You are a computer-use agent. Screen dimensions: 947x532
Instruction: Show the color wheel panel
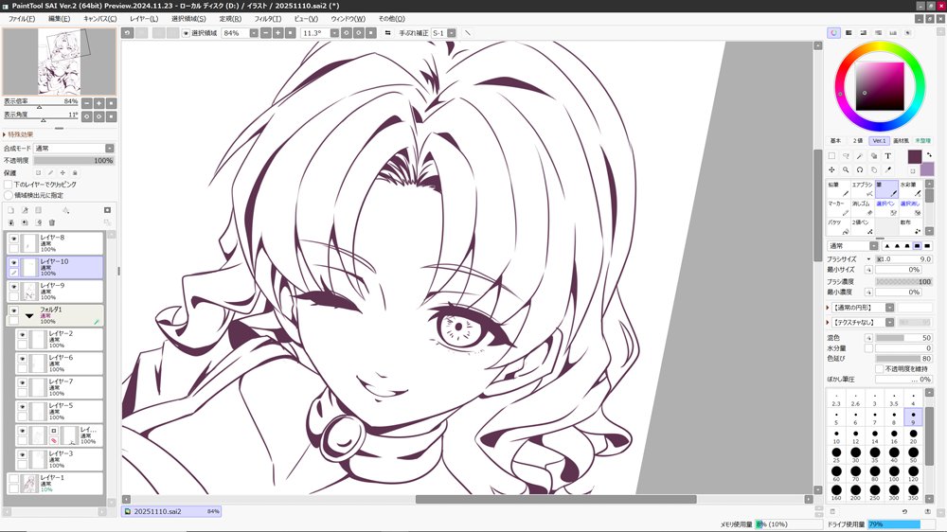(x=834, y=32)
